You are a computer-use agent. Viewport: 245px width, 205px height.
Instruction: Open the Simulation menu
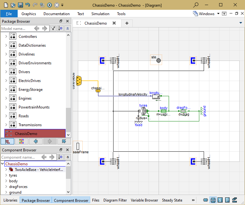point(100,14)
